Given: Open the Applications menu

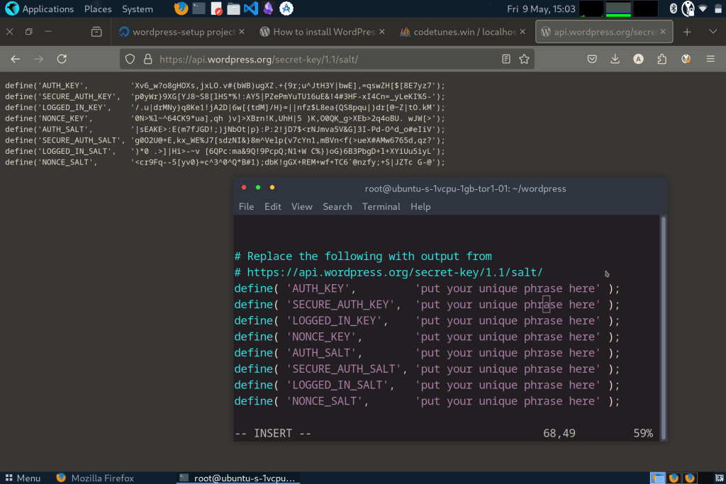Looking at the screenshot, I should (48, 9).
